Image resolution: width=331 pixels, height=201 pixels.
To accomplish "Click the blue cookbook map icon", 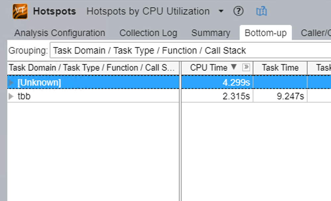I will pyautogui.click(x=261, y=11).
